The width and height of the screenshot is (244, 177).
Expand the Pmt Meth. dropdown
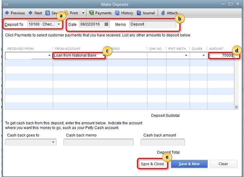click(x=186, y=55)
